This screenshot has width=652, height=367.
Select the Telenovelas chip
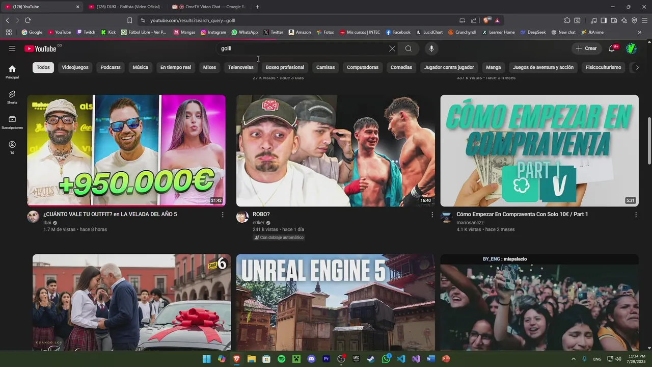(x=241, y=67)
